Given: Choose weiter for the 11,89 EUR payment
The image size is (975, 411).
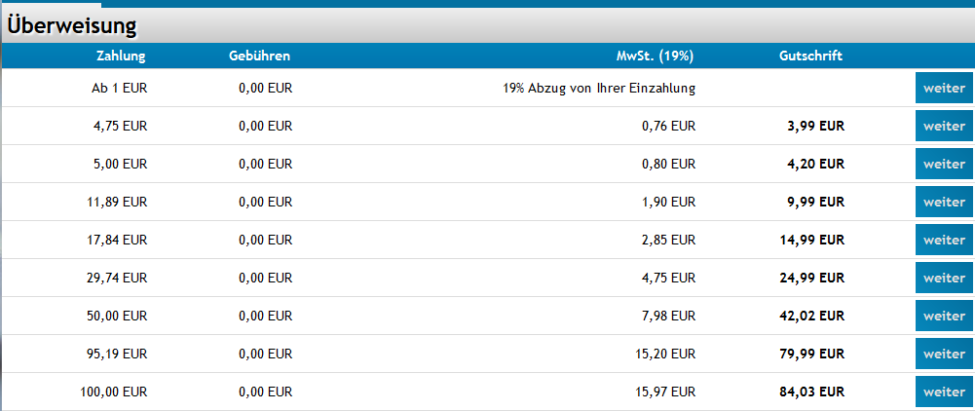Looking at the screenshot, I should pyautogui.click(x=944, y=202).
